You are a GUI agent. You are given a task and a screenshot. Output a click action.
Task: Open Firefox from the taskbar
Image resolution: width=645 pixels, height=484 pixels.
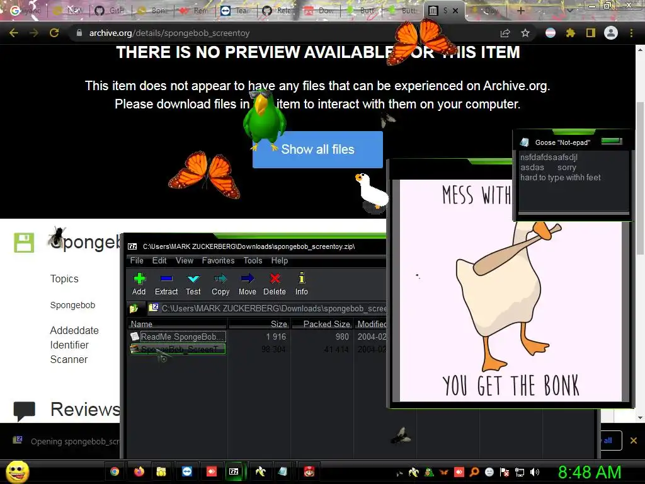[x=139, y=471]
